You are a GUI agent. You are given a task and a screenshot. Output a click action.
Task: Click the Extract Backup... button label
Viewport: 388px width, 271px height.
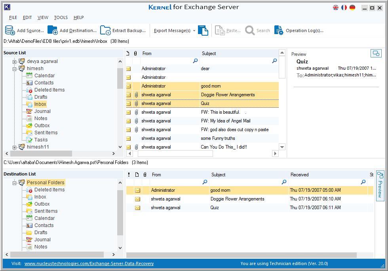click(129, 31)
